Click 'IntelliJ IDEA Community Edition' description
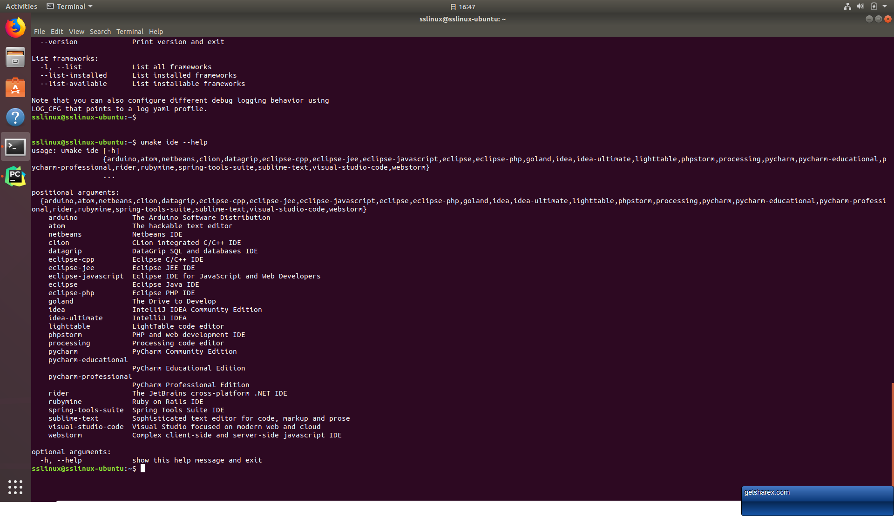 197,310
